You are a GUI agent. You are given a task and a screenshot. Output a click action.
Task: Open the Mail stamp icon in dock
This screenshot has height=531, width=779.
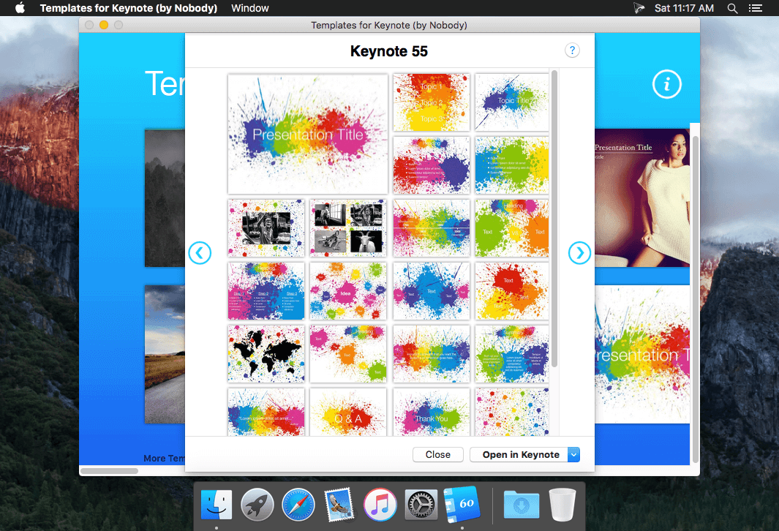(339, 505)
